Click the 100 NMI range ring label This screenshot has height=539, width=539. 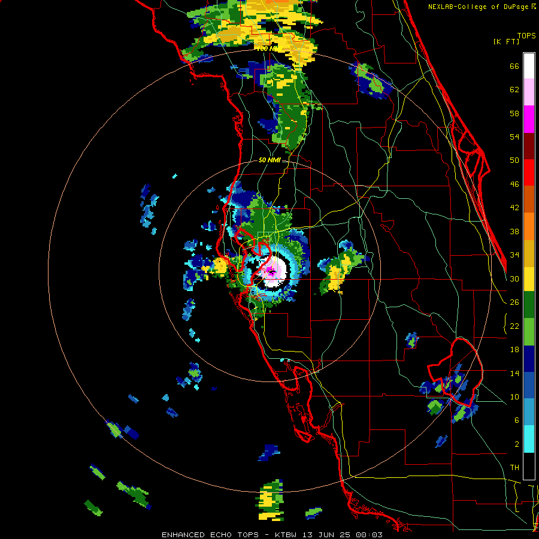coord(269,49)
